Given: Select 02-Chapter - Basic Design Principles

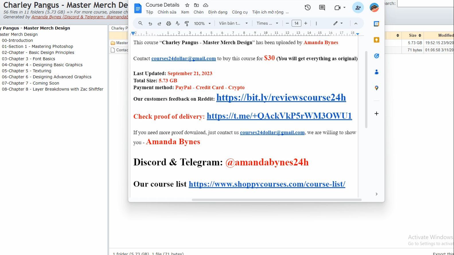Looking at the screenshot, I should tap(38, 52).
